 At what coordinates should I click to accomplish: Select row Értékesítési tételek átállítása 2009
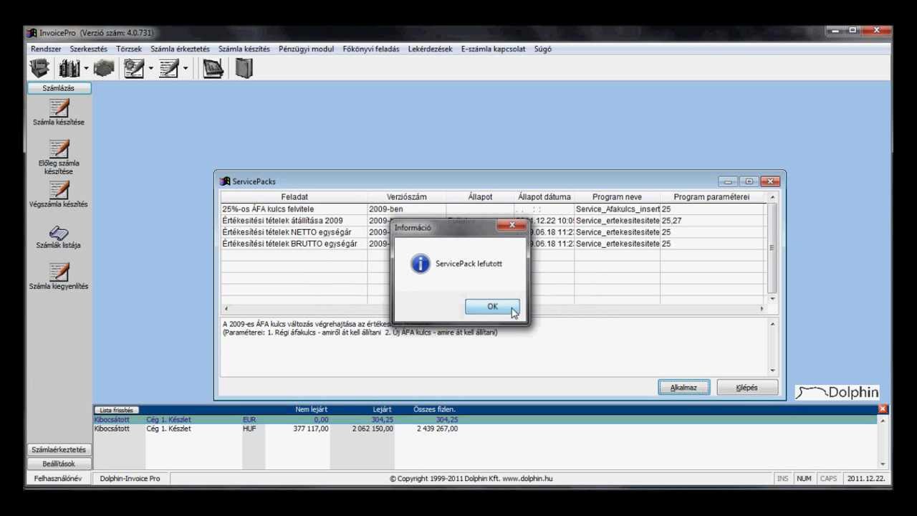click(494, 221)
